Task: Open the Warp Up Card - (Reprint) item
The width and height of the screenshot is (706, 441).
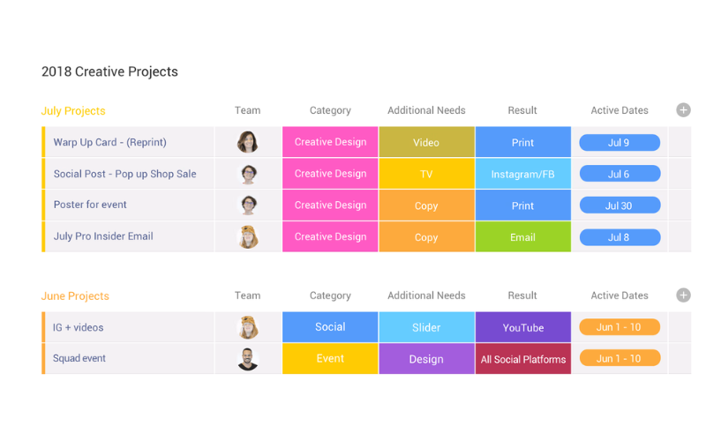Action: pos(109,142)
